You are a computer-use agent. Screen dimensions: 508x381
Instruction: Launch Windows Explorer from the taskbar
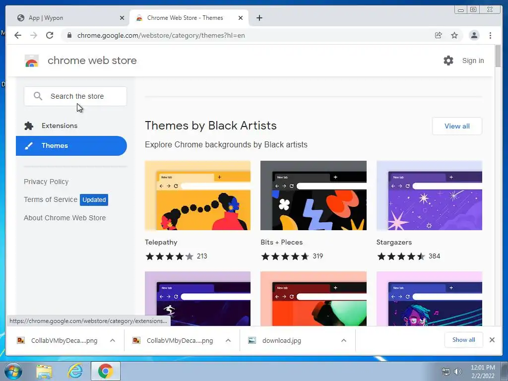click(x=44, y=371)
